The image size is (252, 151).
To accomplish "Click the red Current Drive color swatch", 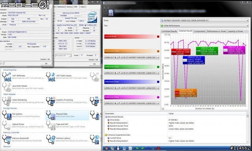I will (x=158, y=37).
